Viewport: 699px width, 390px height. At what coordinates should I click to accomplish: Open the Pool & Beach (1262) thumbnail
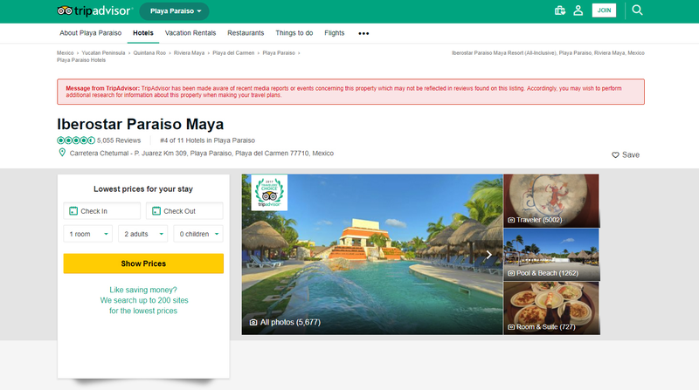click(551, 255)
